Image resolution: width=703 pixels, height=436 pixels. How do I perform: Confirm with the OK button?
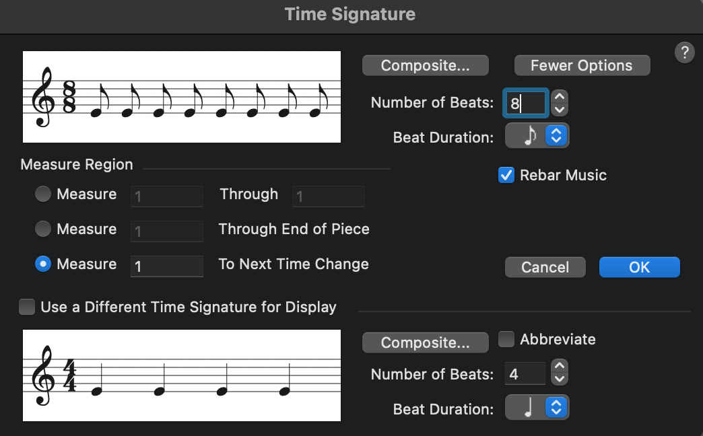(x=639, y=267)
